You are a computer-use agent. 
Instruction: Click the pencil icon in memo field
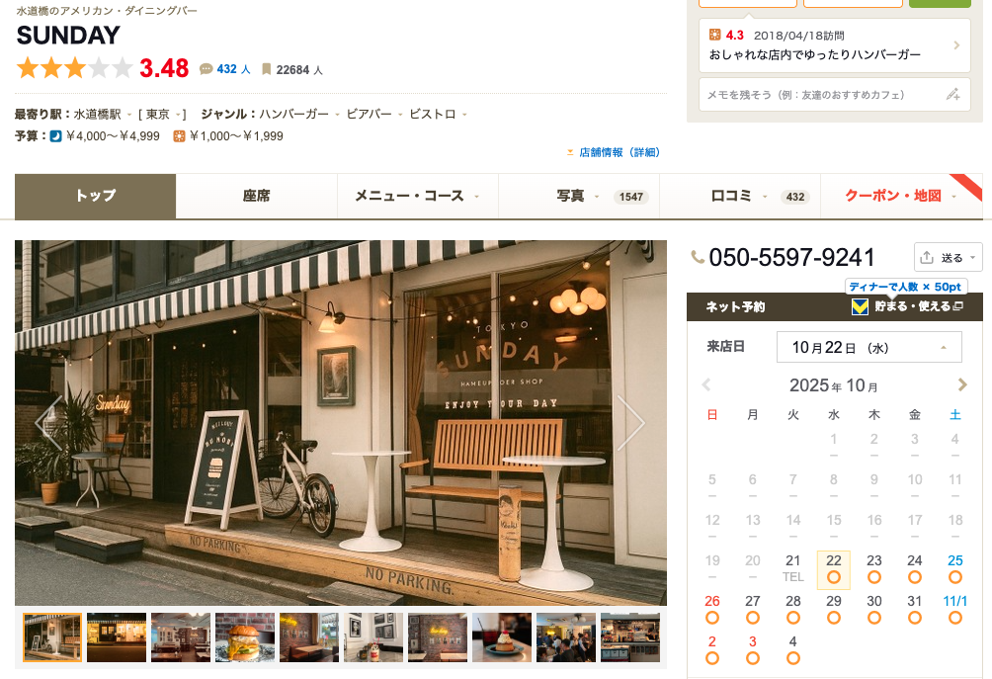pos(952,95)
